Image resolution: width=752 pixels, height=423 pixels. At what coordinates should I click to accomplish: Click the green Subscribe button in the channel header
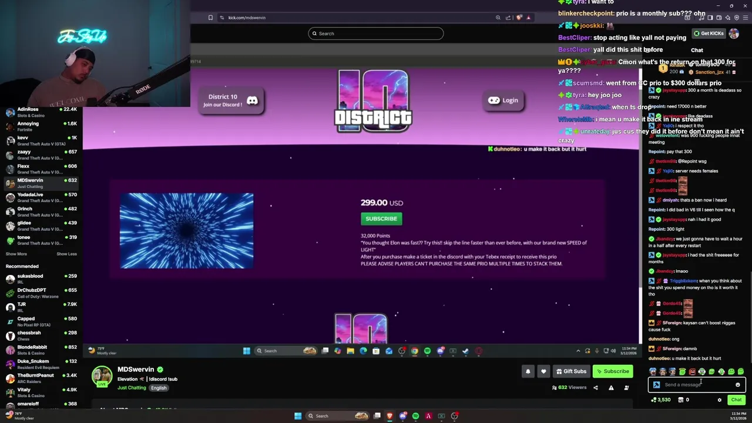(612, 371)
